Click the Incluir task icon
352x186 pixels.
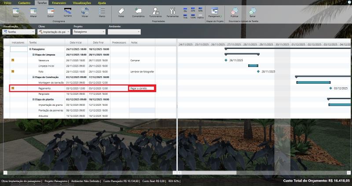16,12
